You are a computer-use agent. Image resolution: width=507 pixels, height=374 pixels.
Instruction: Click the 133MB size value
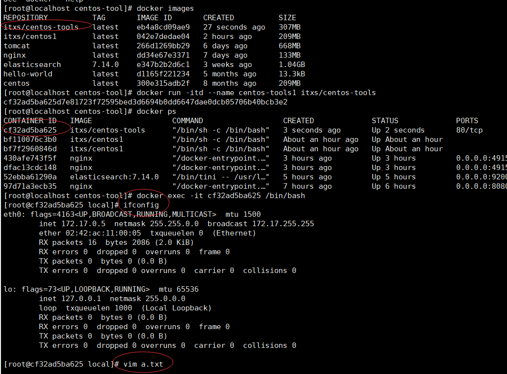[x=290, y=55]
